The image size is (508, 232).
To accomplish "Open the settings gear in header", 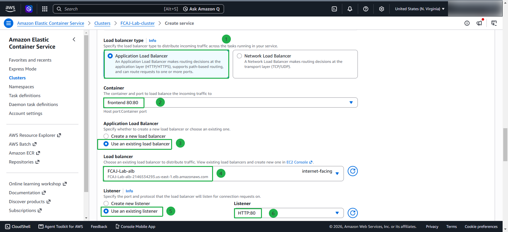I will [x=382, y=9].
